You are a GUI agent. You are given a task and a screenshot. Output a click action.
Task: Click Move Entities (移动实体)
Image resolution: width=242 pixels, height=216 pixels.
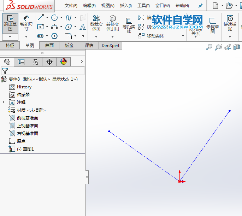click(x=151, y=36)
